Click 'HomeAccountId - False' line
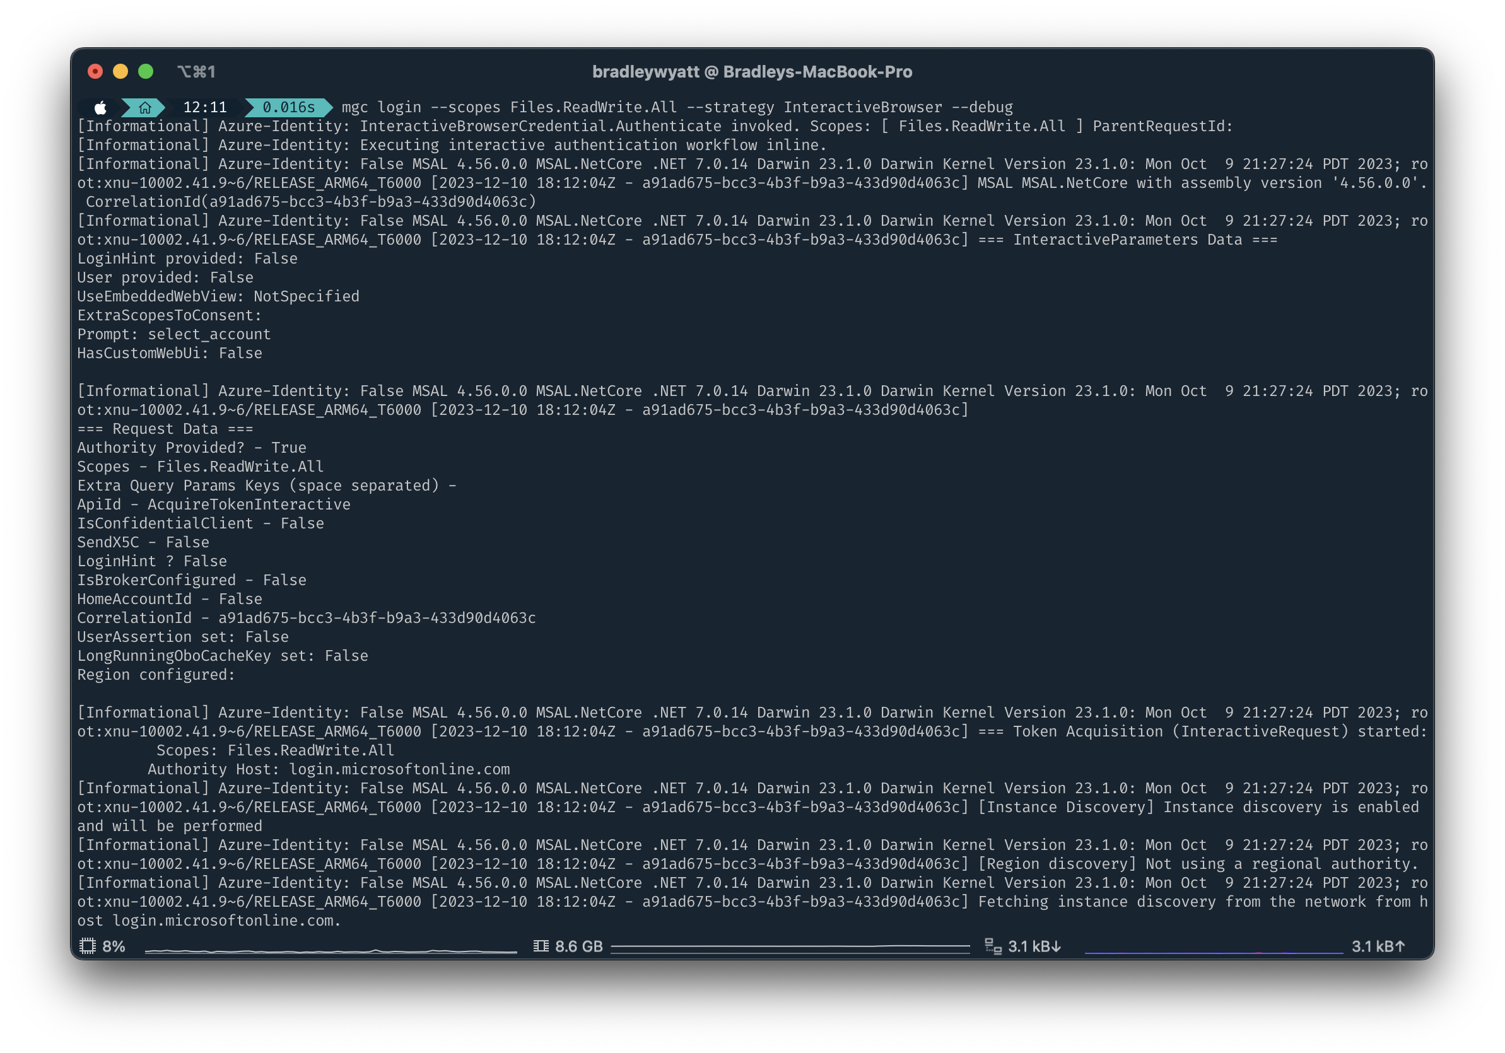This screenshot has width=1505, height=1053. [170, 600]
